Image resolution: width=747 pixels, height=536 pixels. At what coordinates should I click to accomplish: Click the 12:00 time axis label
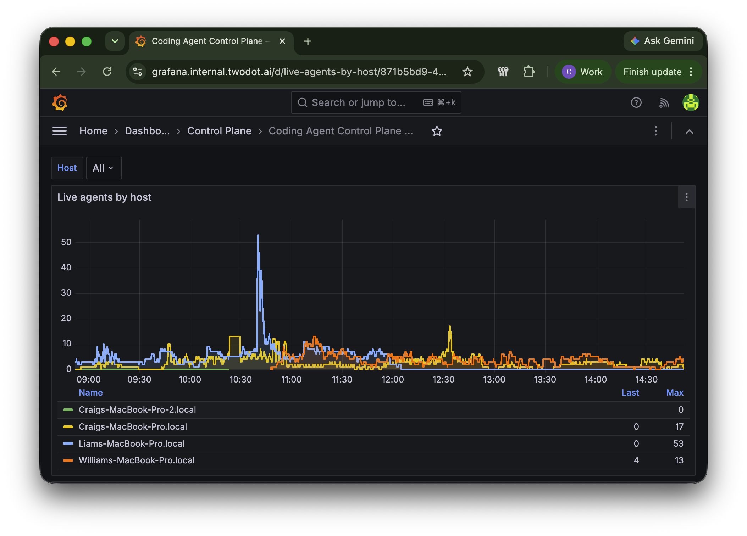[x=393, y=380]
